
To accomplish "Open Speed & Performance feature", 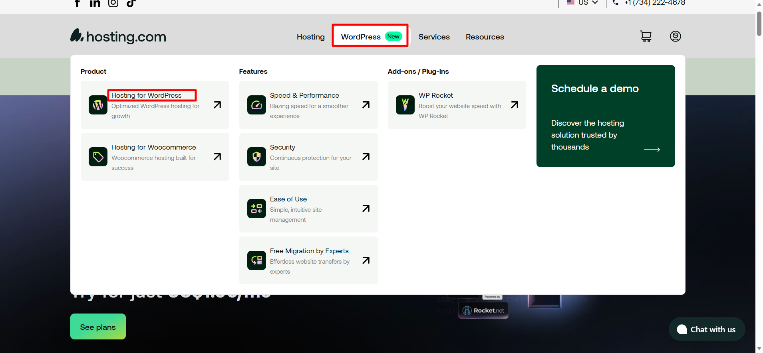I will pyautogui.click(x=304, y=95).
